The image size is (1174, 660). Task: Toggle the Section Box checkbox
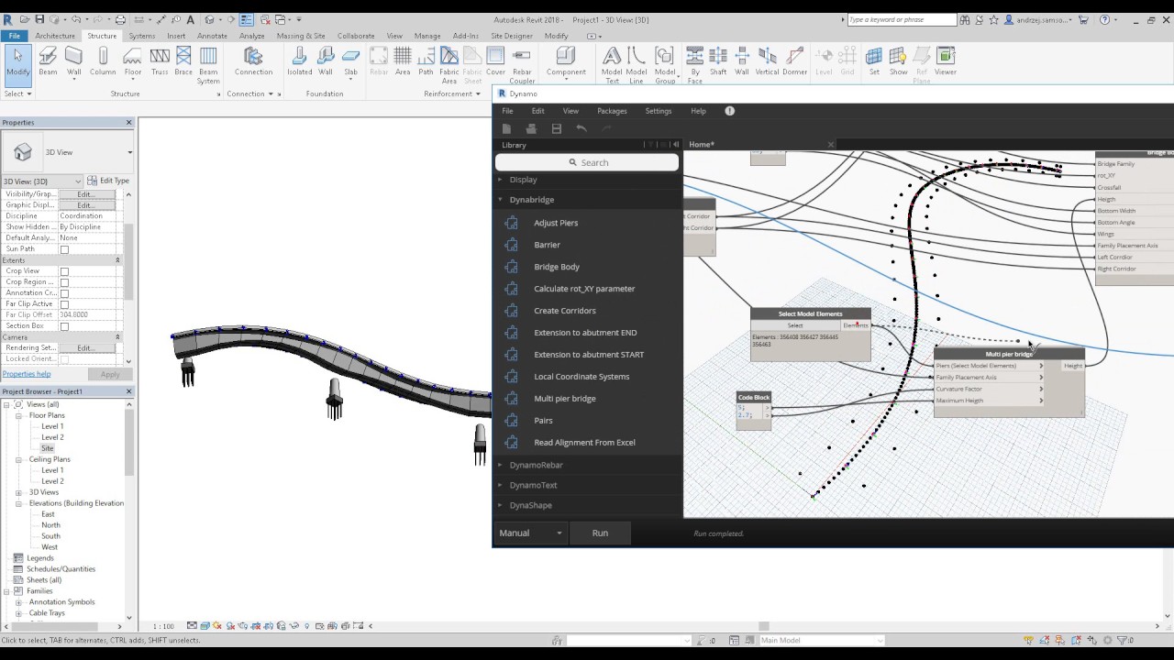pyautogui.click(x=64, y=326)
